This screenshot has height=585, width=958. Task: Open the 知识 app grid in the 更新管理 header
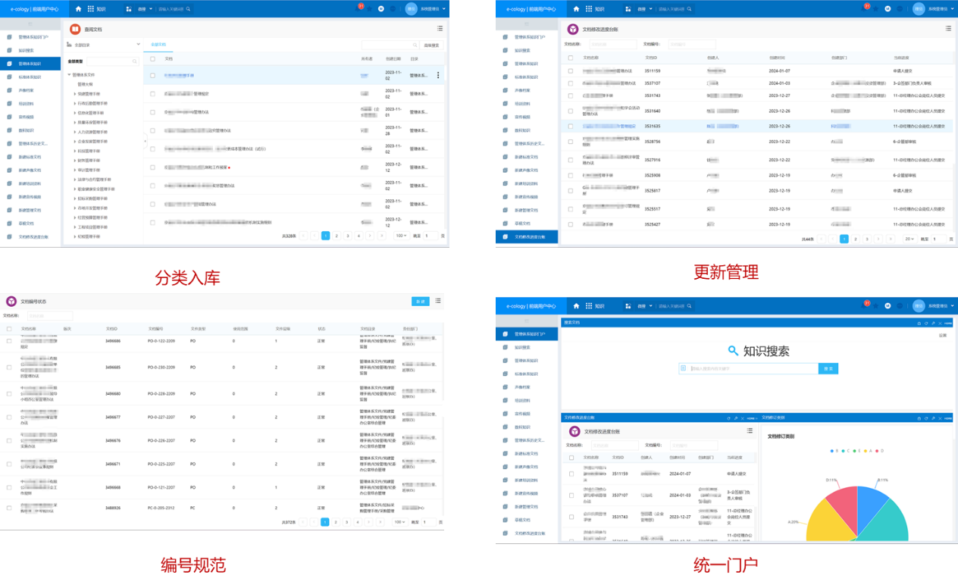click(587, 9)
